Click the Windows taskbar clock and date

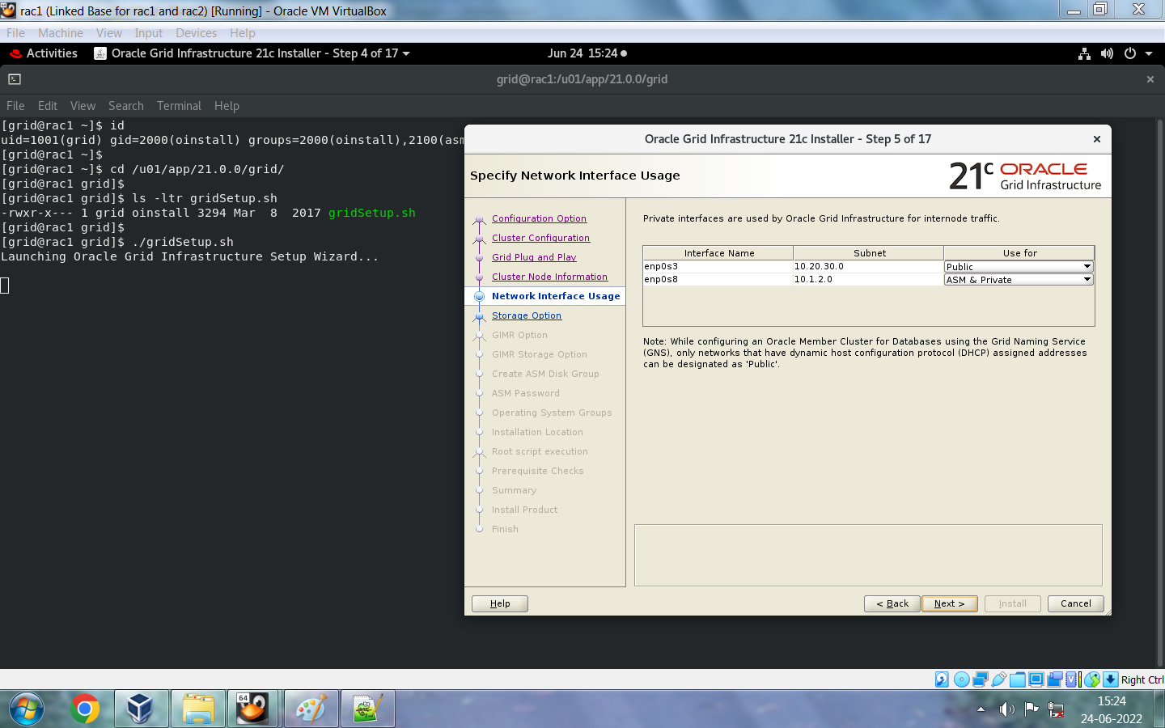pyautogui.click(x=1112, y=709)
